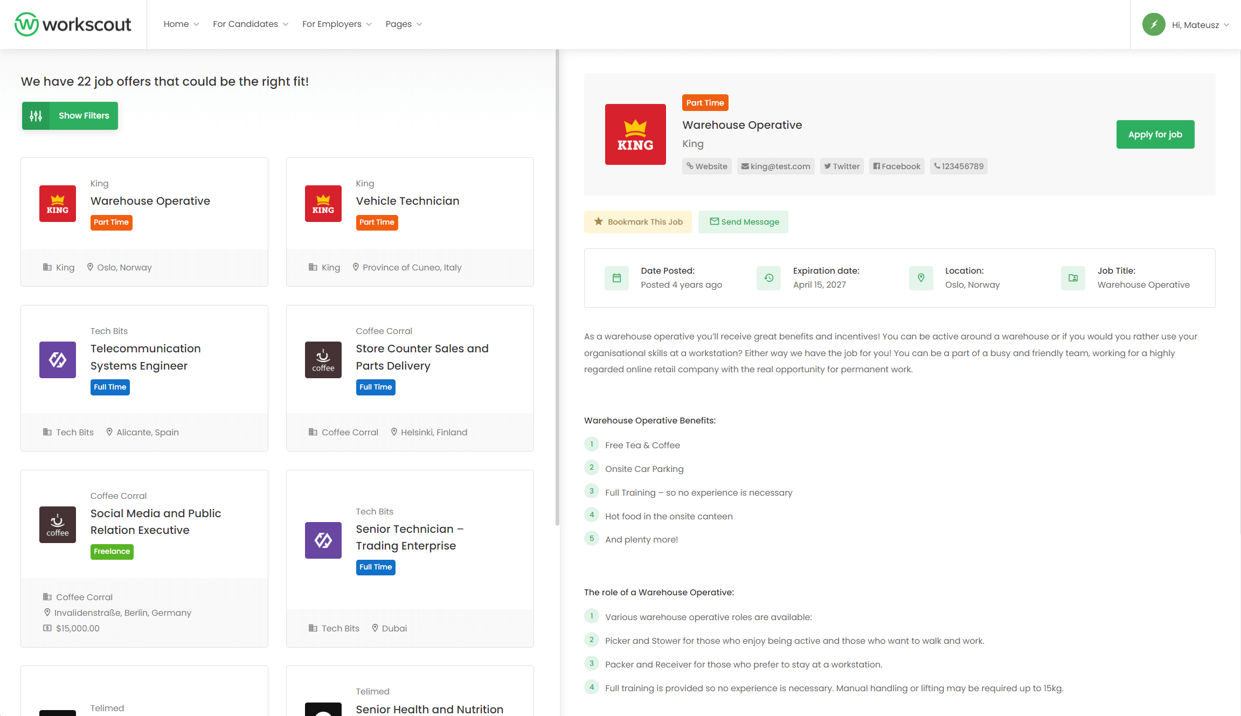
Task: Click the Expiration date clock icon
Action: tap(768, 278)
